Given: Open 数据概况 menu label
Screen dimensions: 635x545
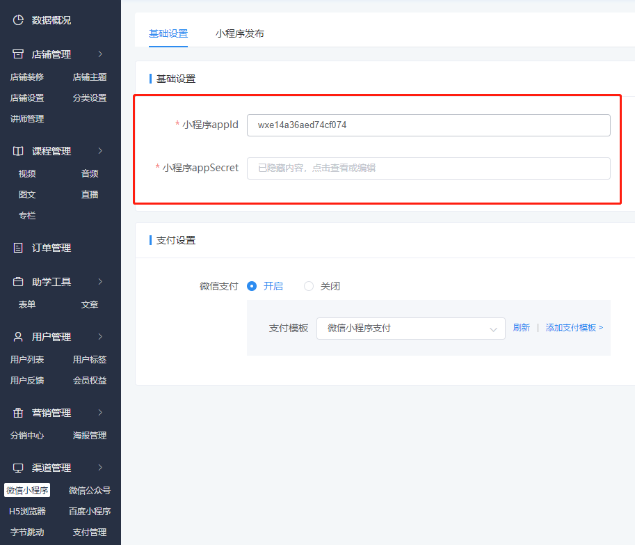Looking at the screenshot, I should coord(51,20).
